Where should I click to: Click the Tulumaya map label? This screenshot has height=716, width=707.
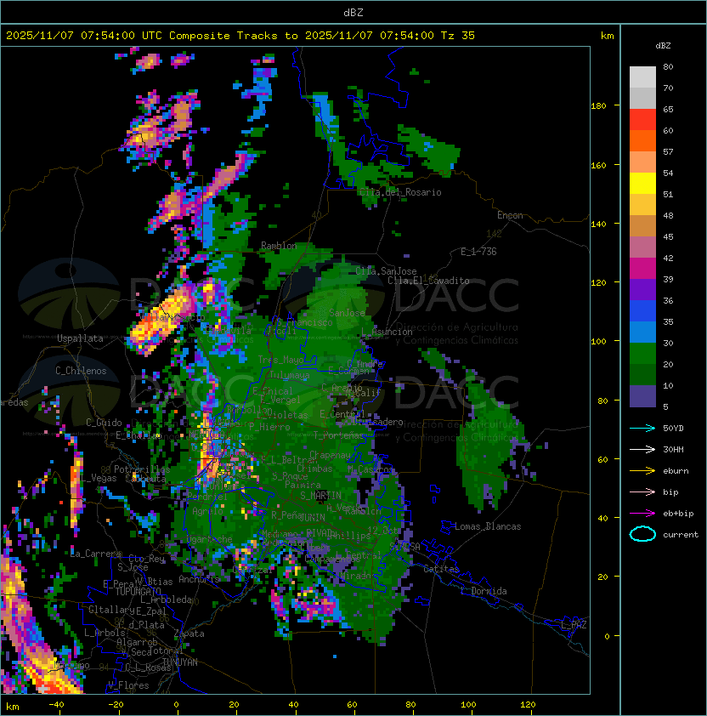(290, 375)
